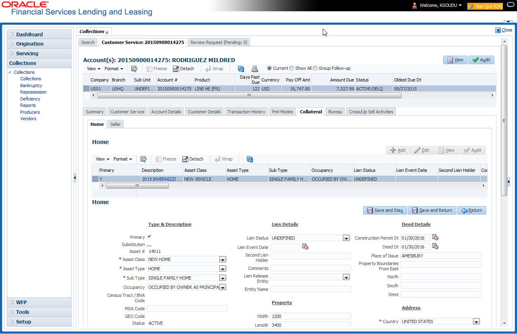This screenshot has height=334, width=517.
Task: Open the Country dropdown
Action: point(477,321)
